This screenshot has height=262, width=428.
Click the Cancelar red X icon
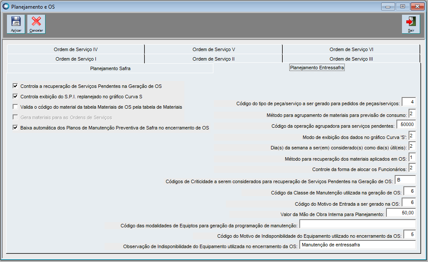click(36, 24)
